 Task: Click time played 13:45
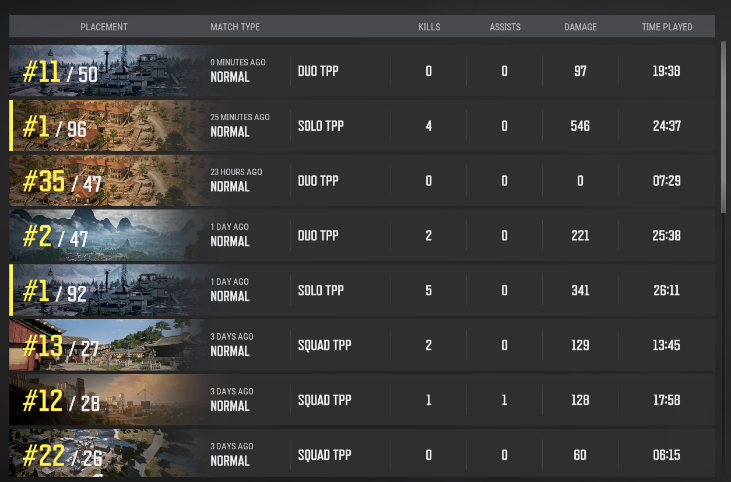(x=667, y=345)
